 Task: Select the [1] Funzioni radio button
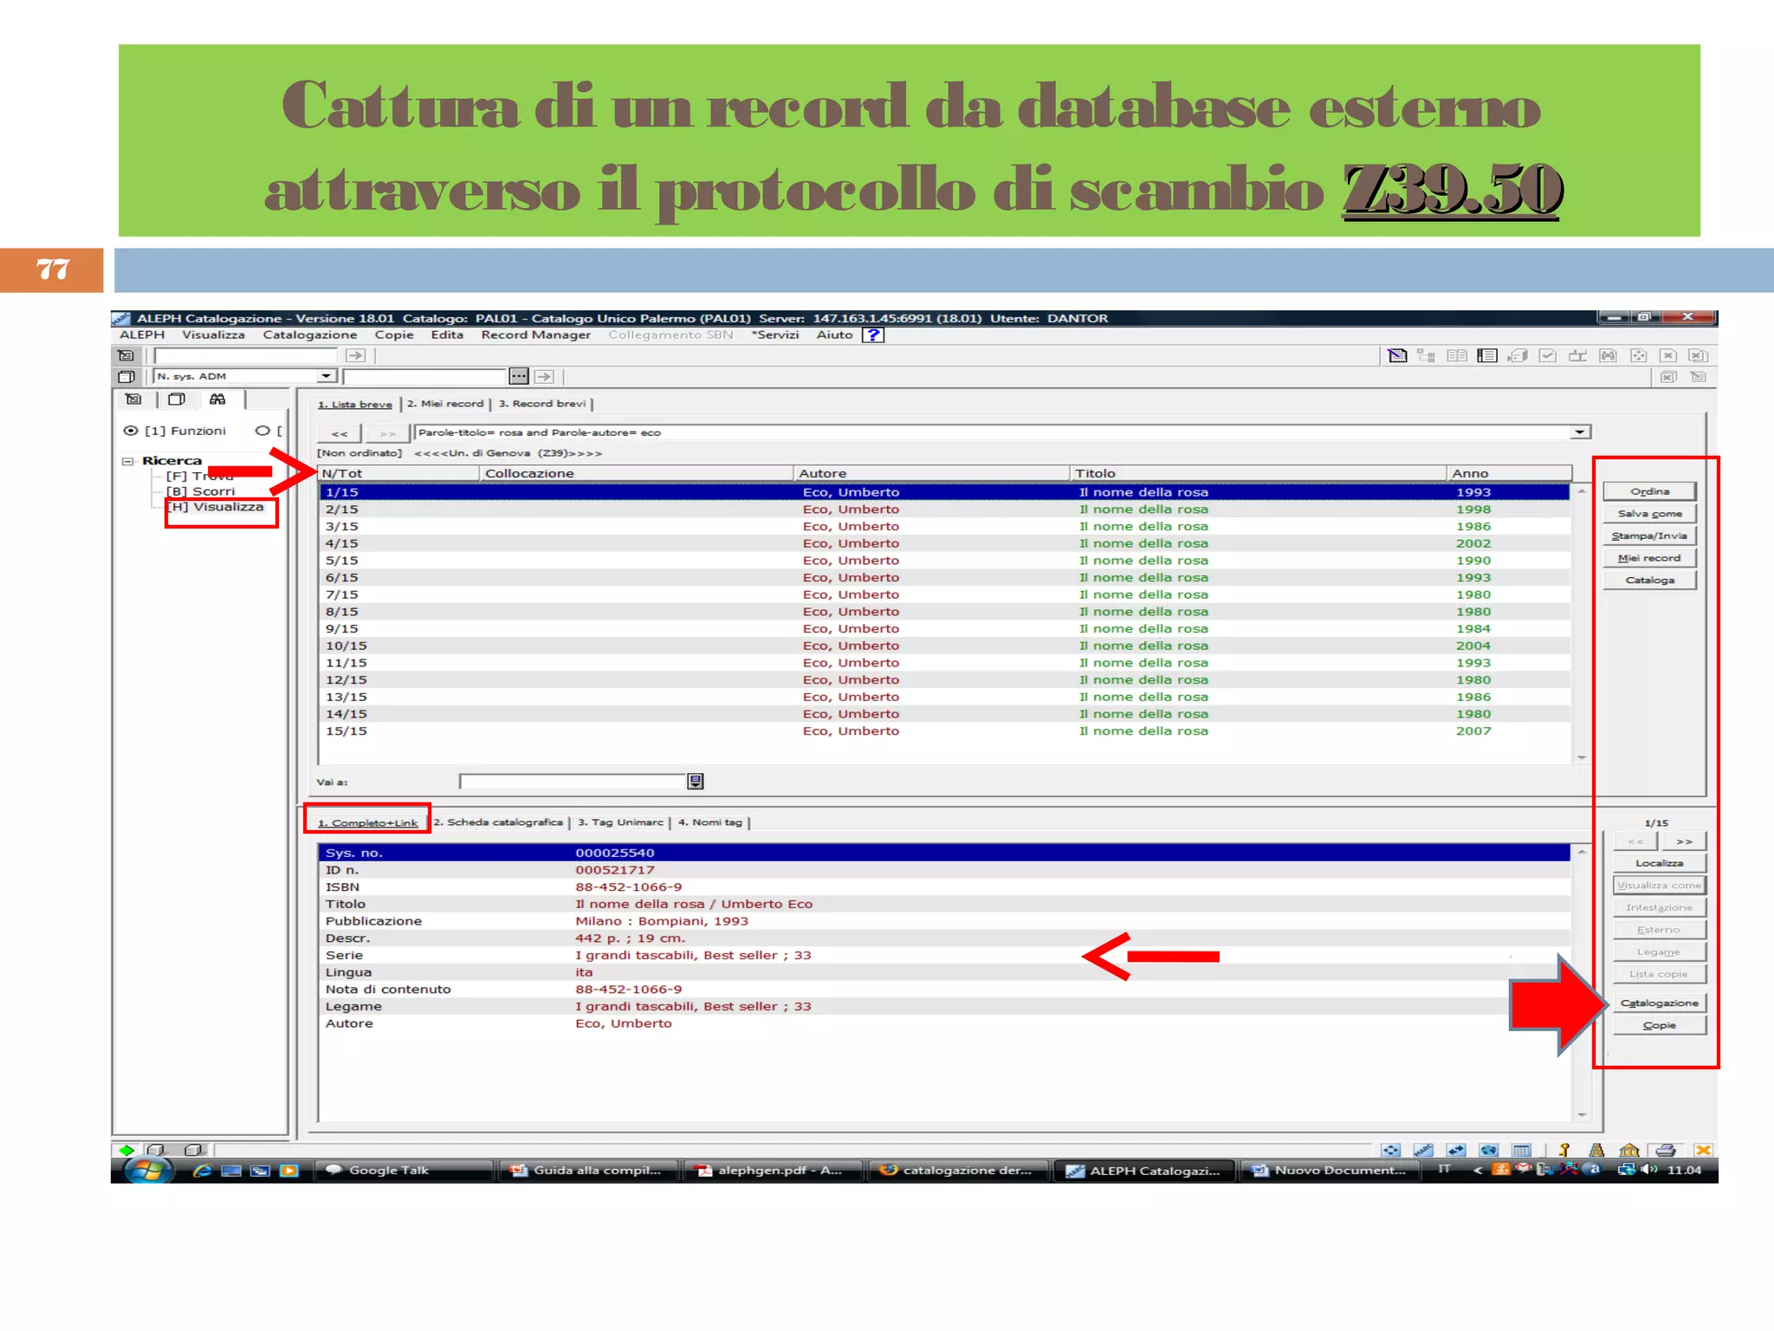click(131, 431)
